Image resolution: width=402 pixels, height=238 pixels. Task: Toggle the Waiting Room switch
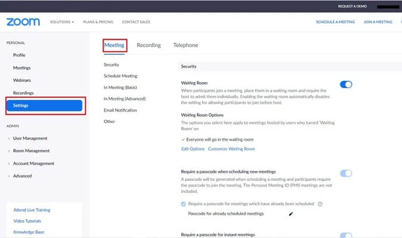coord(346,84)
